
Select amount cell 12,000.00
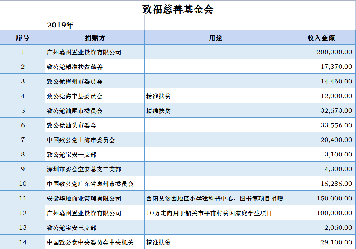click(321, 96)
